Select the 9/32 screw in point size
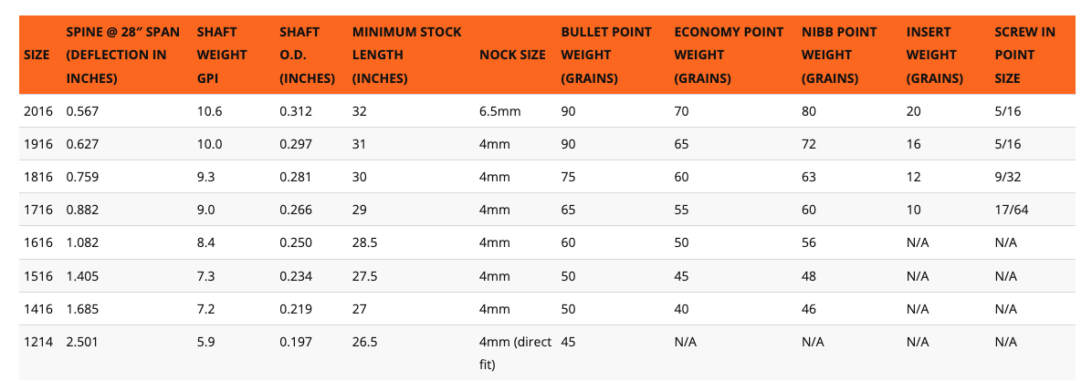The height and width of the screenshot is (381, 1092). (x=1008, y=177)
